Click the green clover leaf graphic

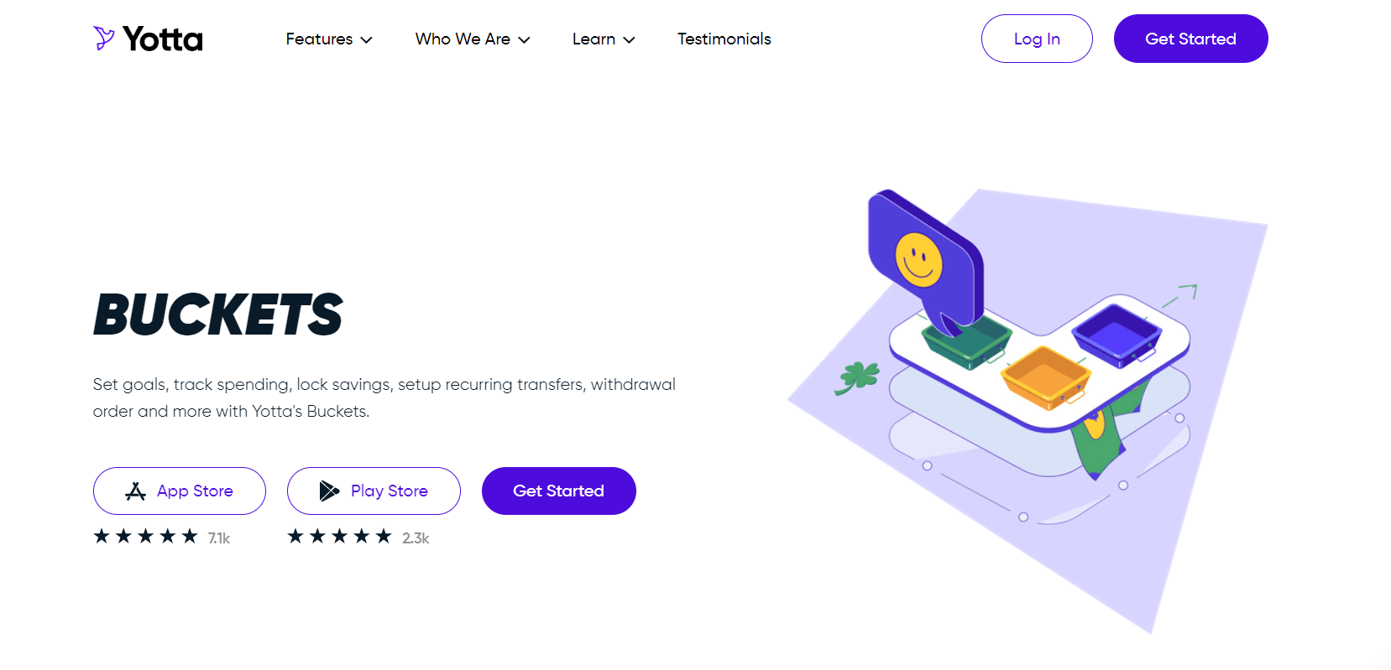[x=857, y=377]
